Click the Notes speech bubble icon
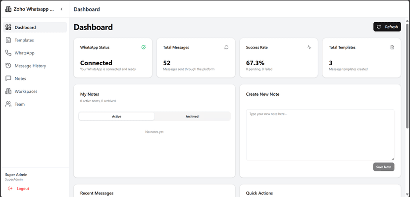Image resolution: width=410 pixels, height=197 pixels. tap(8, 79)
